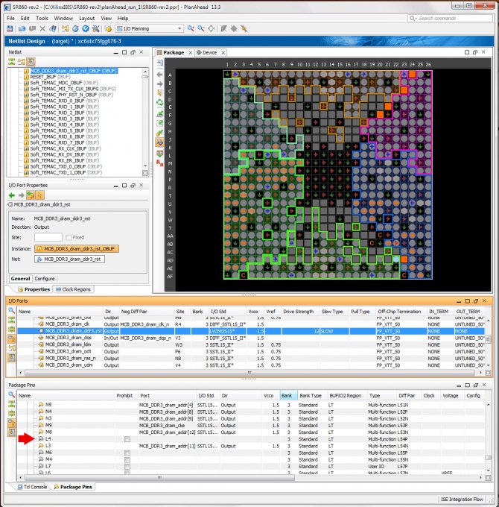Sort by the Drive Strength column header
This screenshot has width=499, height=507.
(x=299, y=312)
